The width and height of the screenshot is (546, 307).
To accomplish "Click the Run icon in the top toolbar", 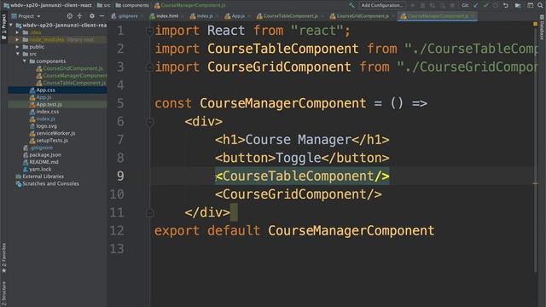I will (x=413, y=5).
